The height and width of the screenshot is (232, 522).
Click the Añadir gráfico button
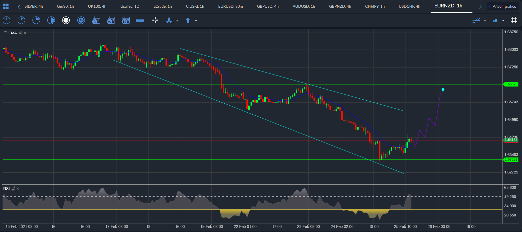502,6
